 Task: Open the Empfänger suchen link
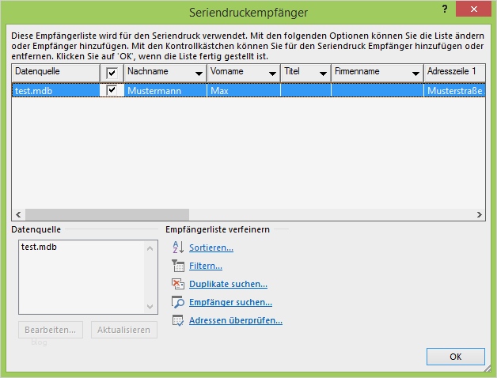click(230, 302)
